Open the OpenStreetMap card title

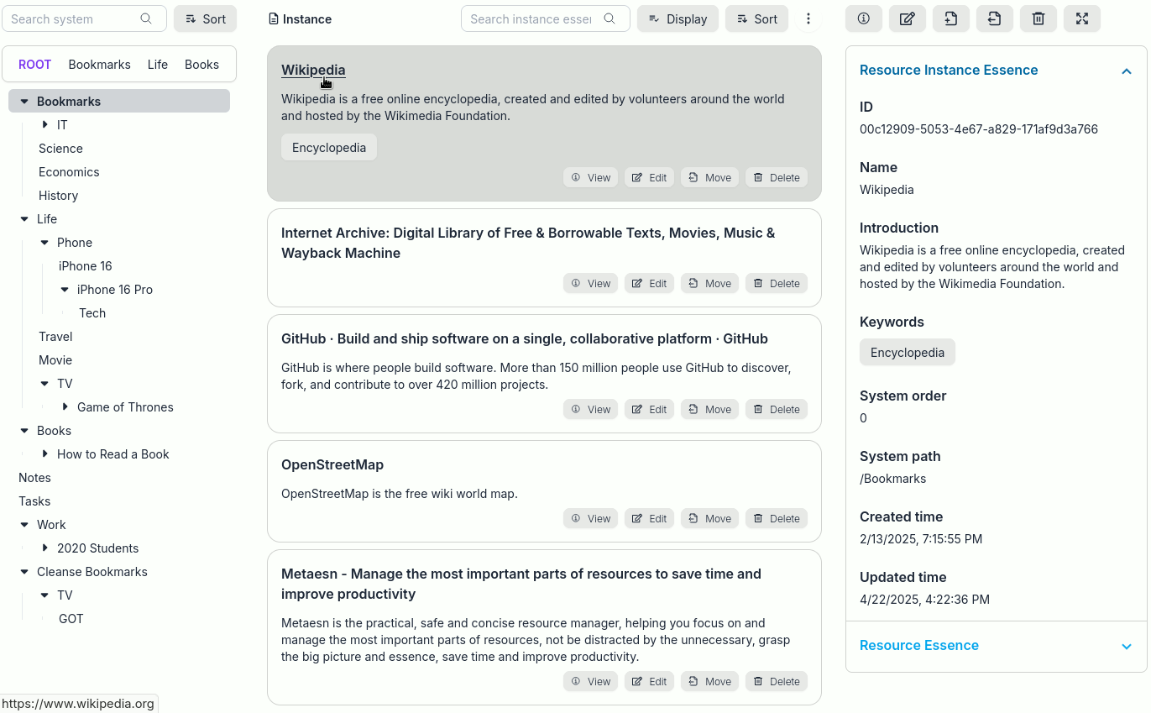pos(332,464)
